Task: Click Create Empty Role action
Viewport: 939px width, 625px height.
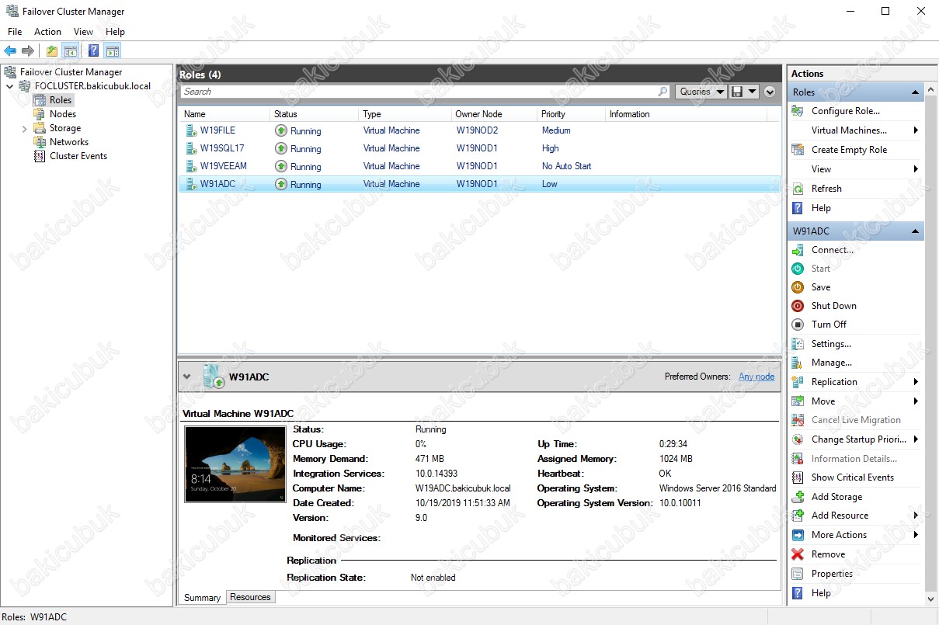Action: coord(849,150)
